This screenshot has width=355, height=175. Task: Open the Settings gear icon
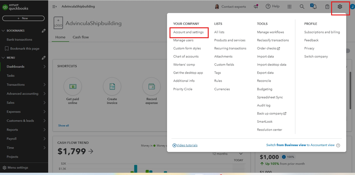pos(340,7)
